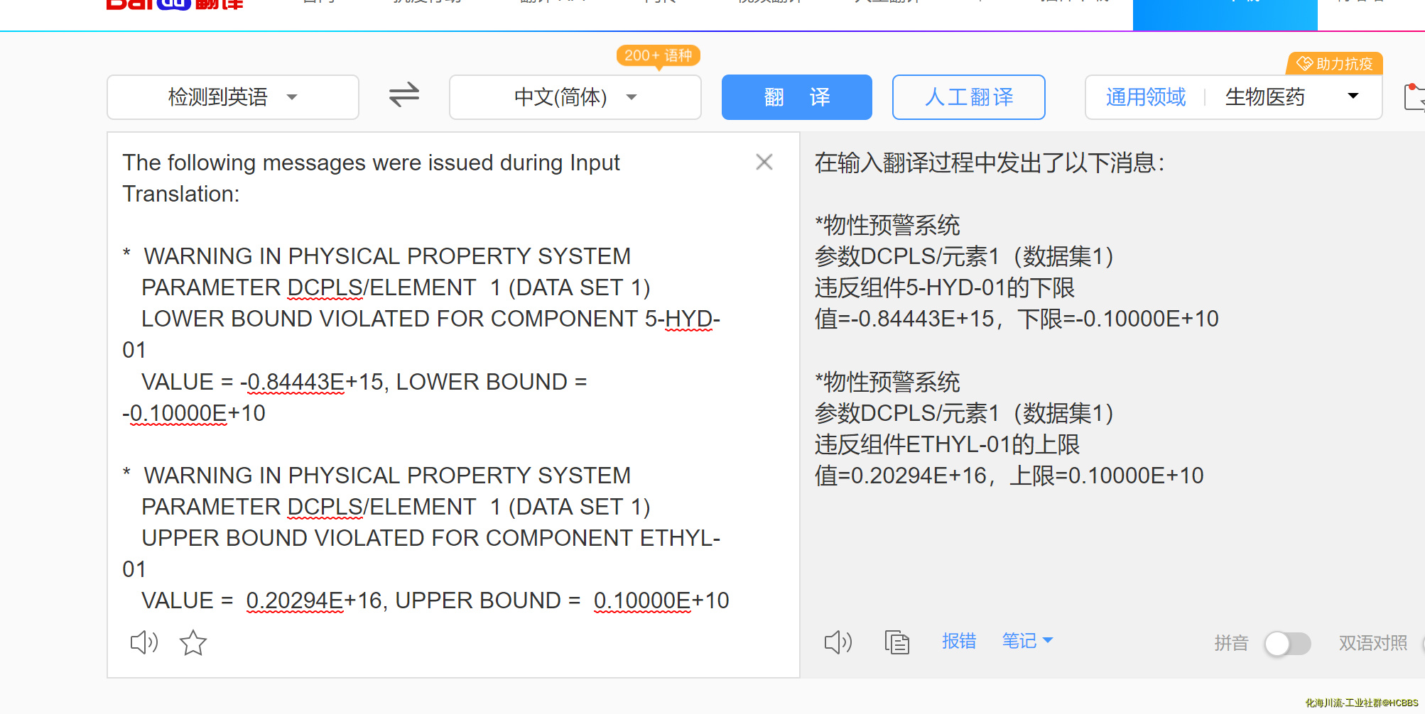Open the 中文(简体) target language dropdown
This screenshot has width=1425, height=714.
coord(575,97)
